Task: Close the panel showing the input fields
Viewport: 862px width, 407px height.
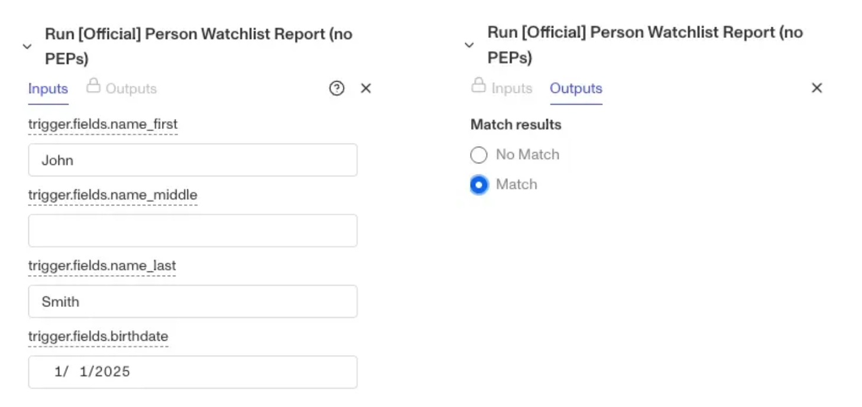Action: (366, 89)
